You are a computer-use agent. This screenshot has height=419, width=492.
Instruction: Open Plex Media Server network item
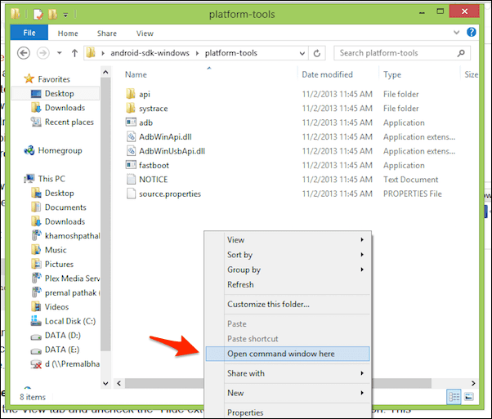click(72, 279)
